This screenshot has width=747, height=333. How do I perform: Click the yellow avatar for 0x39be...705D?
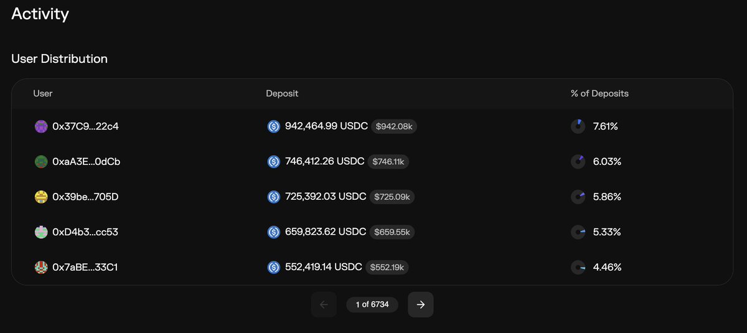(x=41, y=197)
